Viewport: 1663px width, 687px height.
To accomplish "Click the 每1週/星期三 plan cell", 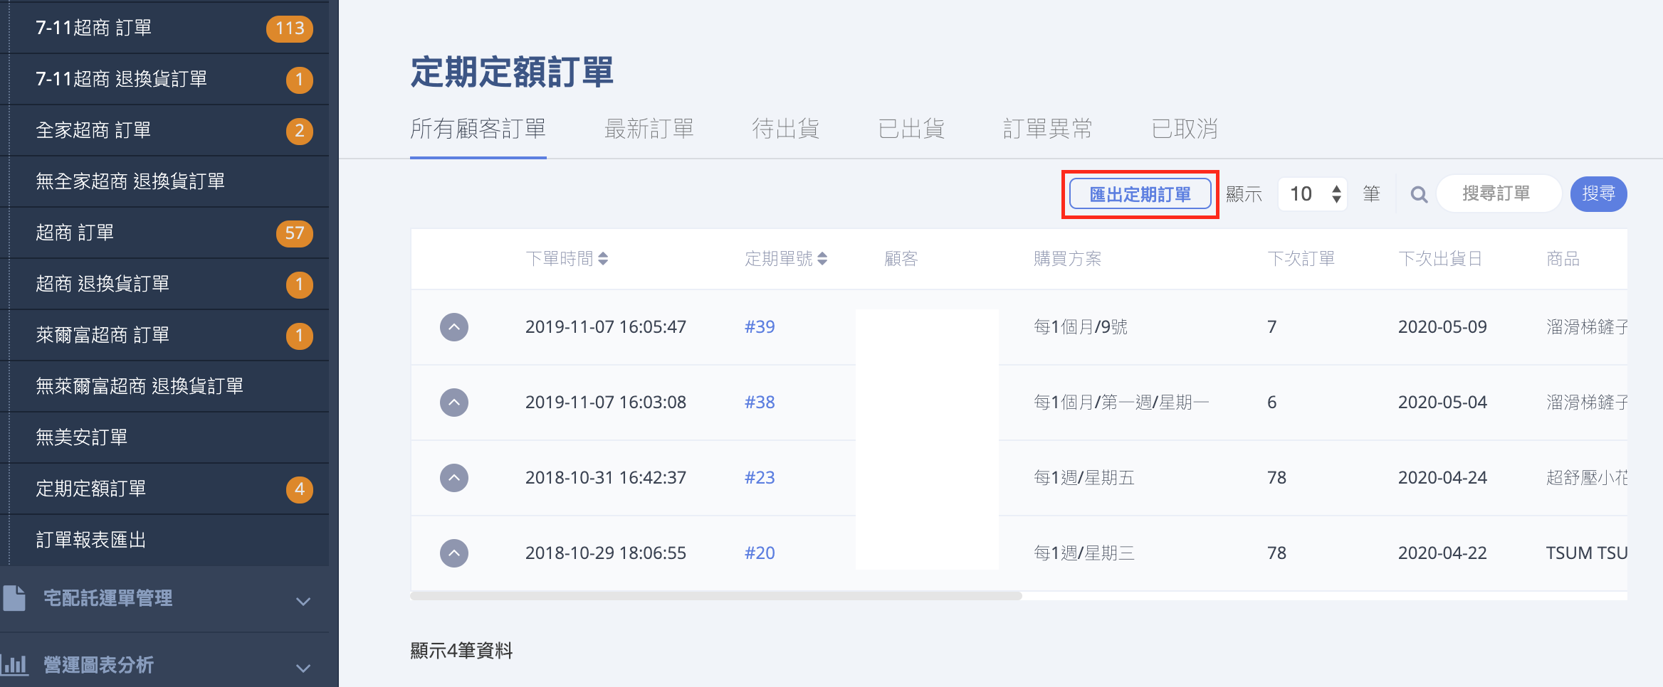I will [x=1084, y=553].
